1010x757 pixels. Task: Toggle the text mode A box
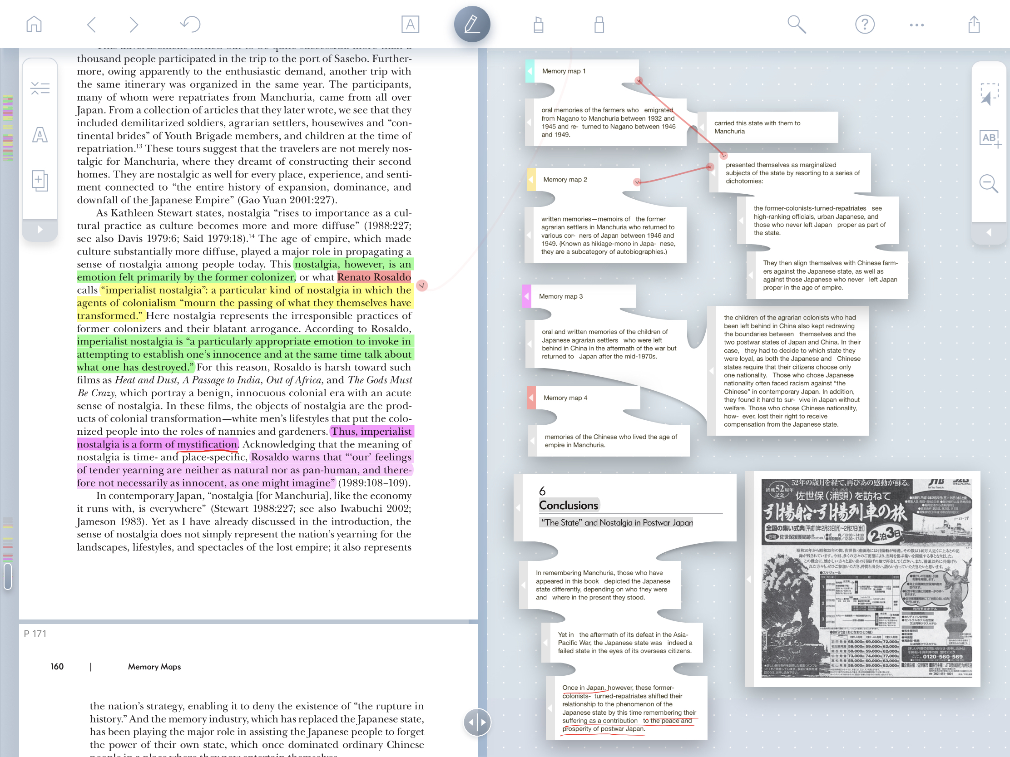(x=410, y=24)
